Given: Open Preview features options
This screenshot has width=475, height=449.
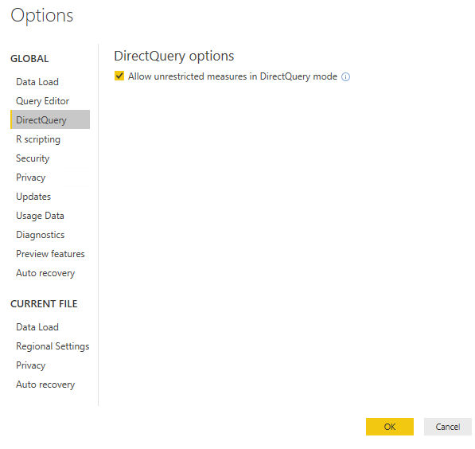Looking at the screenshot, I should click(x=50, y=254).
